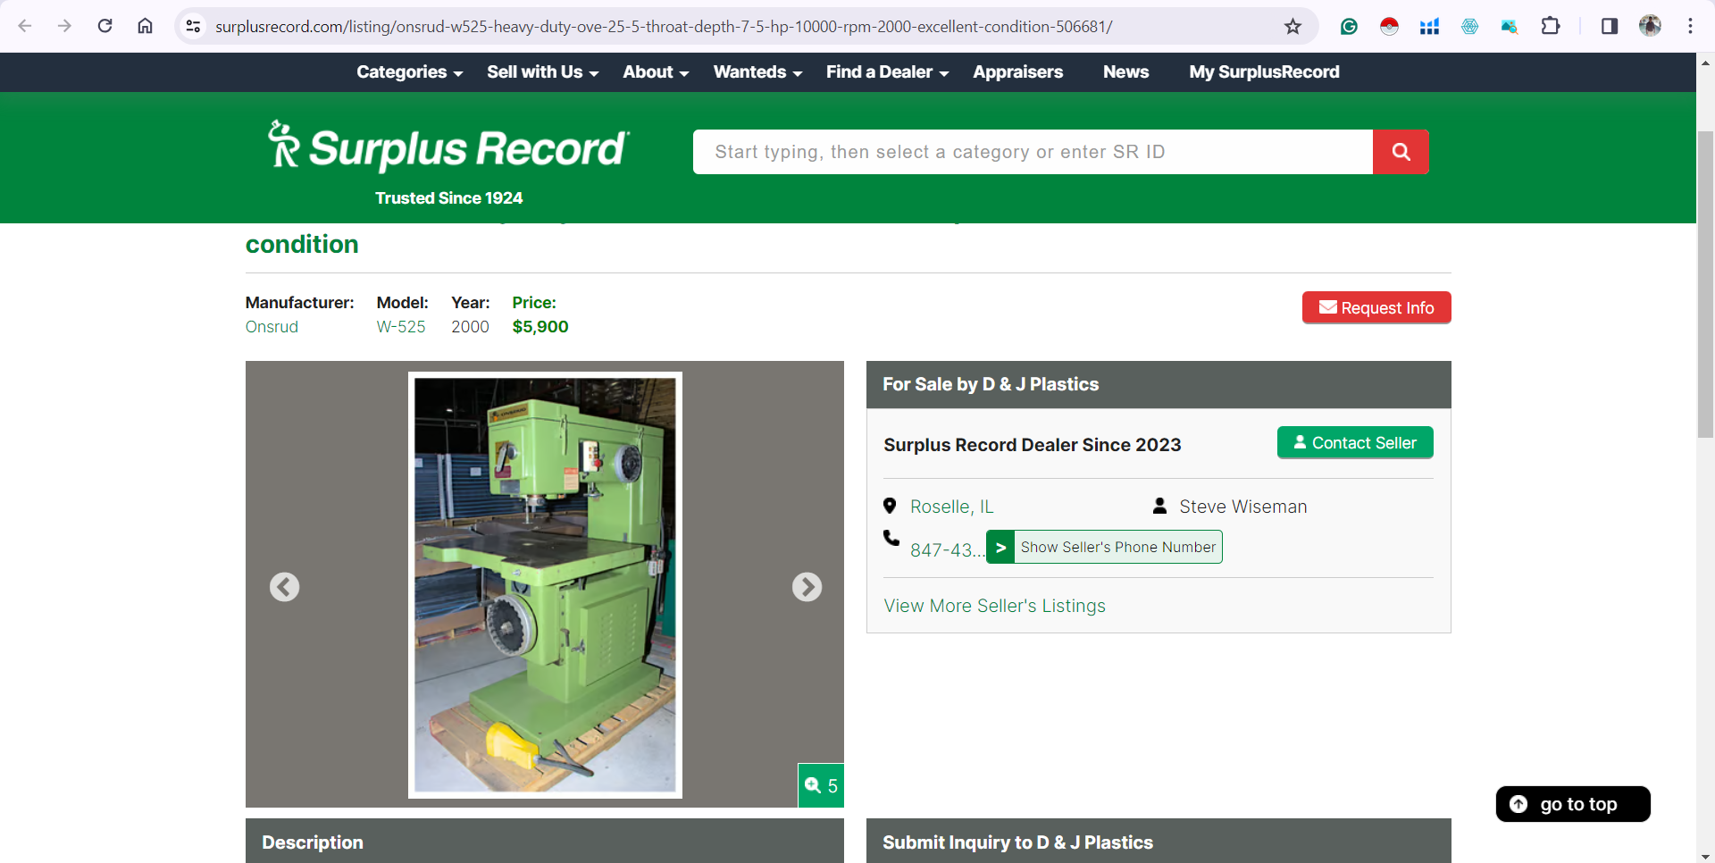Click the browser address bar URL

[x=663, y=27]
